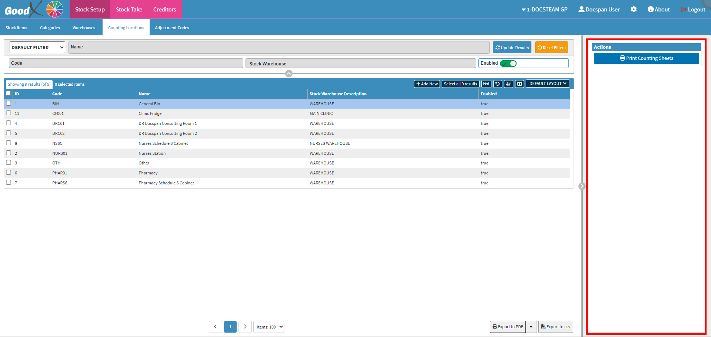This screenshot has width=711, height=337.
Task: Toggle the Enabled filter switch
Action: pos(508,64)
